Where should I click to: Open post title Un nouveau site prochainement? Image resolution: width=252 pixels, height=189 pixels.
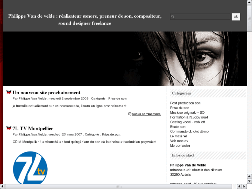click(46, 93)
